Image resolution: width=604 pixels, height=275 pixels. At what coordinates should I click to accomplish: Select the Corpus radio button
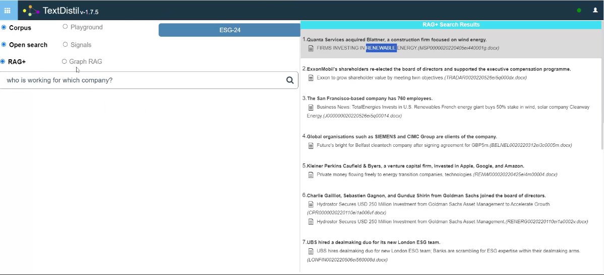tap(4, 27)
